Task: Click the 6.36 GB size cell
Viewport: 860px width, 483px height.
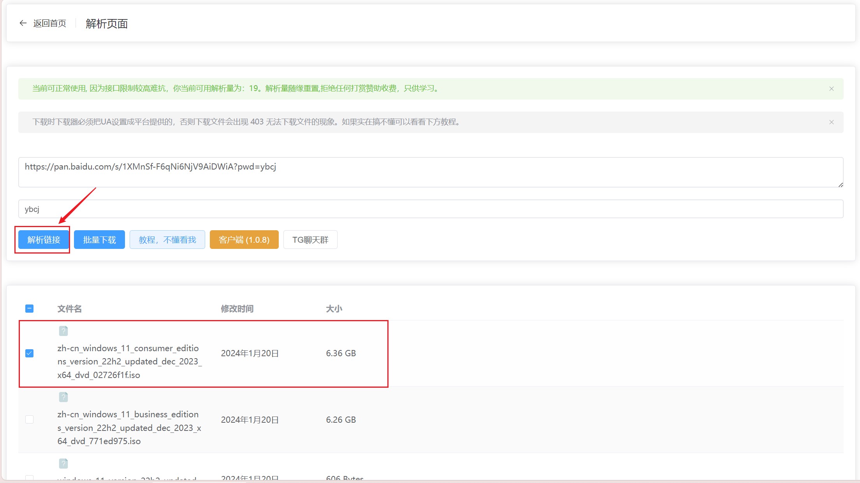Action: (x=341, y=353)
